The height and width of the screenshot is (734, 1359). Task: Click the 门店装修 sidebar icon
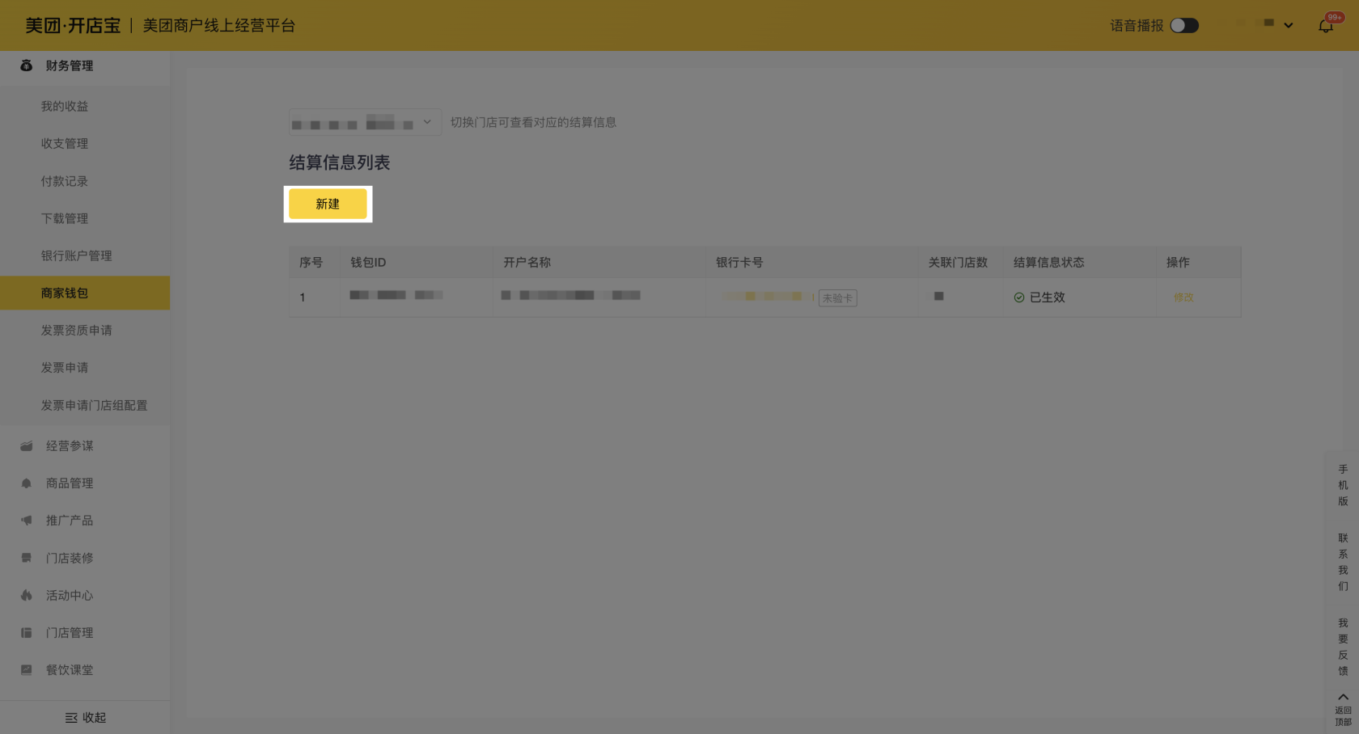27,558
